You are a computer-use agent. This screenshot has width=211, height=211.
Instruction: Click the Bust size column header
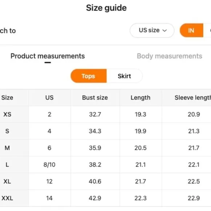click(95, 97)
